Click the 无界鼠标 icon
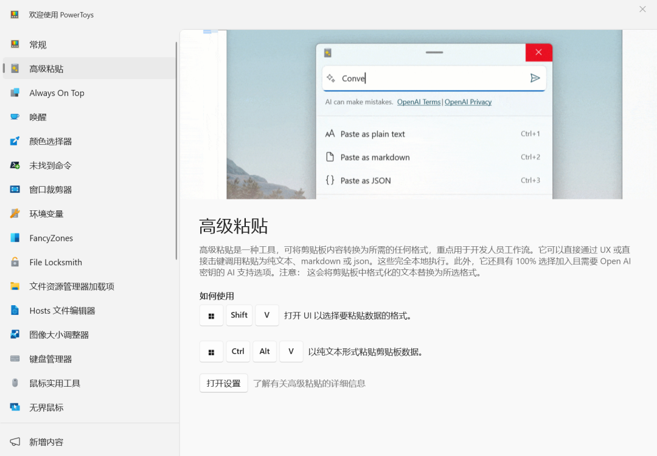657x456 pixels. (15, 407)
